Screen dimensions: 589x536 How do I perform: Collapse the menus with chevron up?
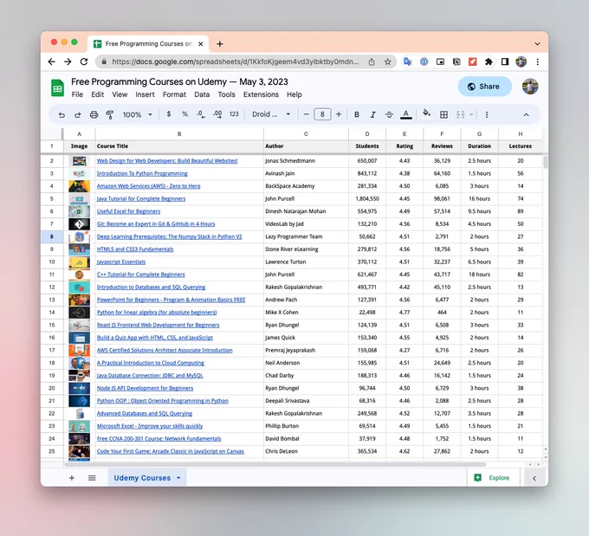(x=527, y=114)
